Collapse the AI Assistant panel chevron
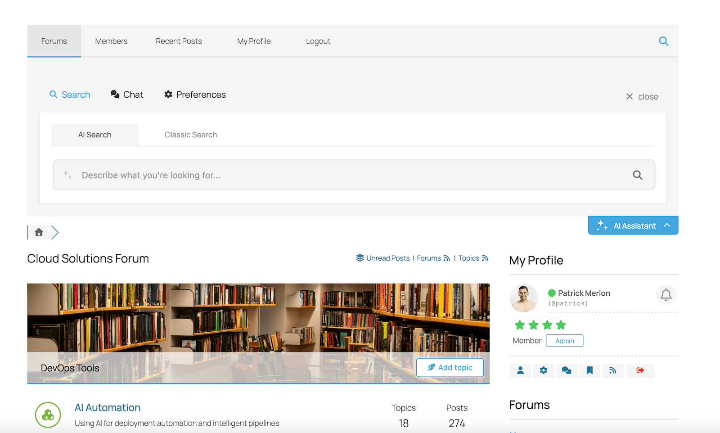The image size is (720, 433). [667, 225]
